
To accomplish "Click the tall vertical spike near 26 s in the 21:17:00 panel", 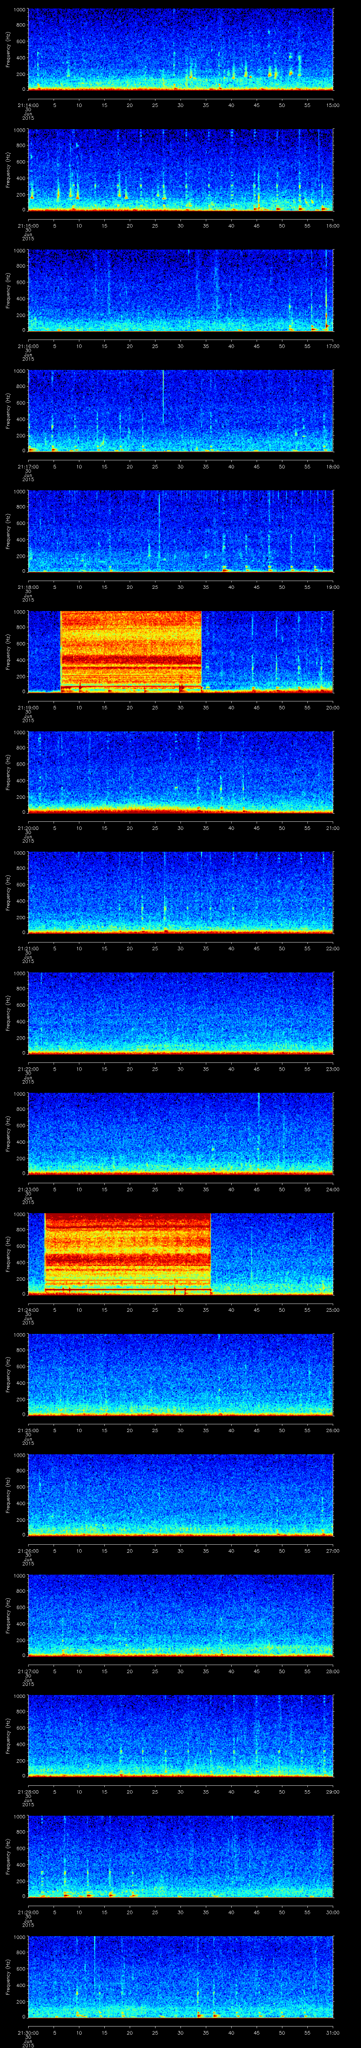I will 163,397.
